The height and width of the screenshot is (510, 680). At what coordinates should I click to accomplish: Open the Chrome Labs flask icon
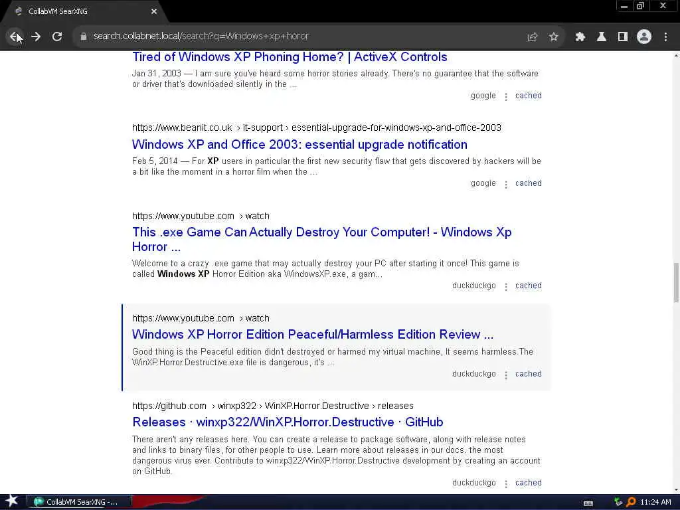pyautogui.click(x=602, y=37)
